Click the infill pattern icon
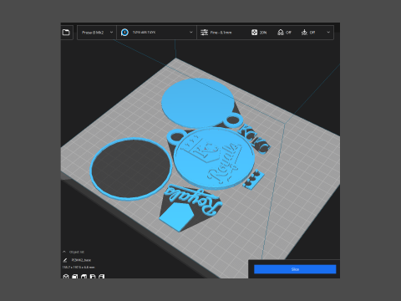This screenshot has height=301, width=401. click(x=254, y=33)
